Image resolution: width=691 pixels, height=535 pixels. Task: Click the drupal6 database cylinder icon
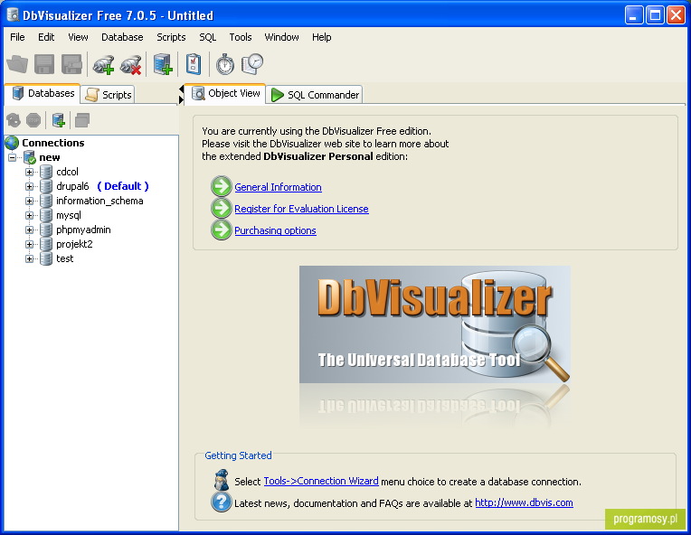tap(46, 186)
